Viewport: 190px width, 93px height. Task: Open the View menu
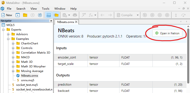33,9
